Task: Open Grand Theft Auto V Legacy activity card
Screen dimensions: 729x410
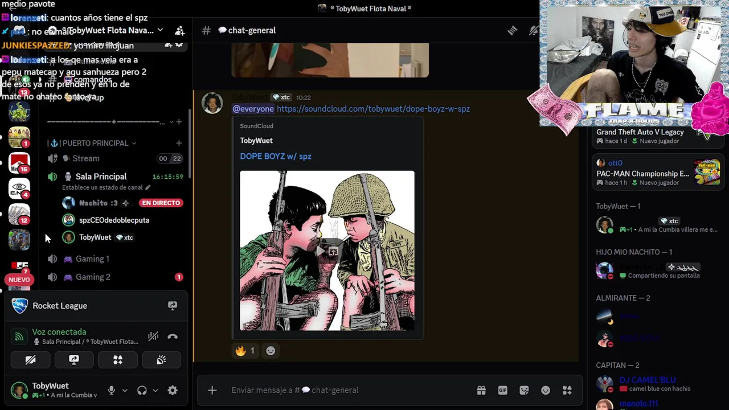Action: click(657, 137)
